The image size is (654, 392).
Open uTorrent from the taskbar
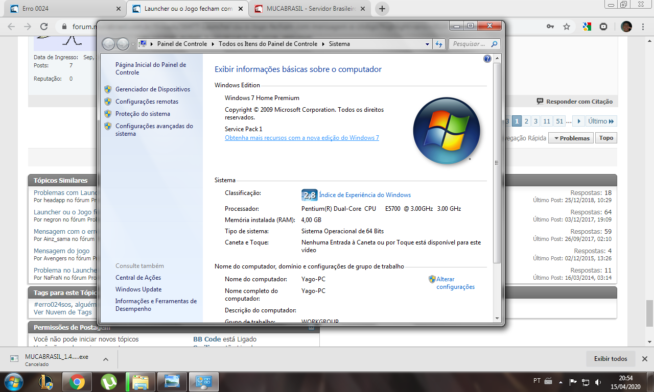click(x=108, y=381)
